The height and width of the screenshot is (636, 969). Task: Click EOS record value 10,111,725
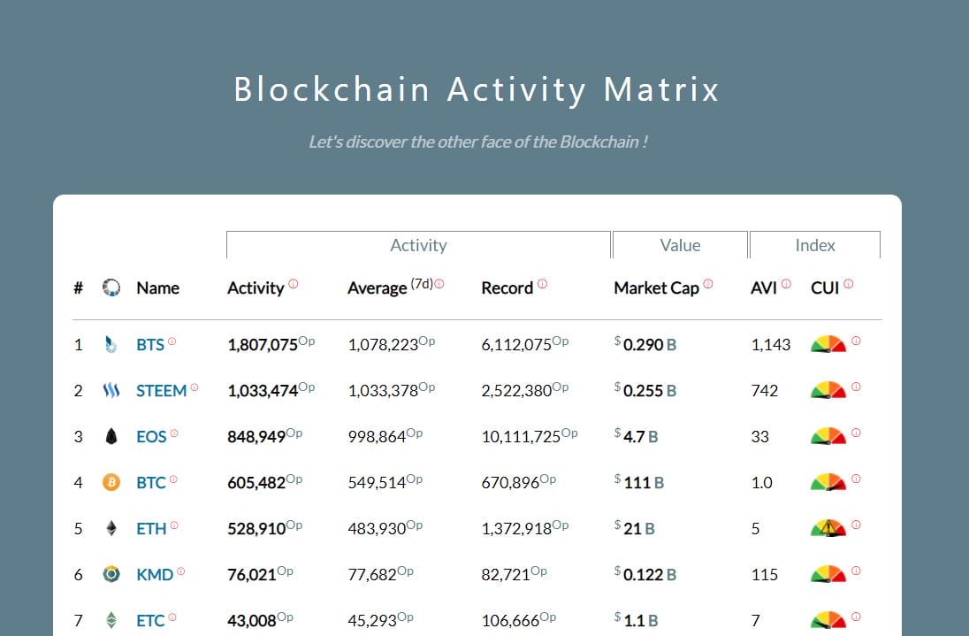(x=521, y=437)
